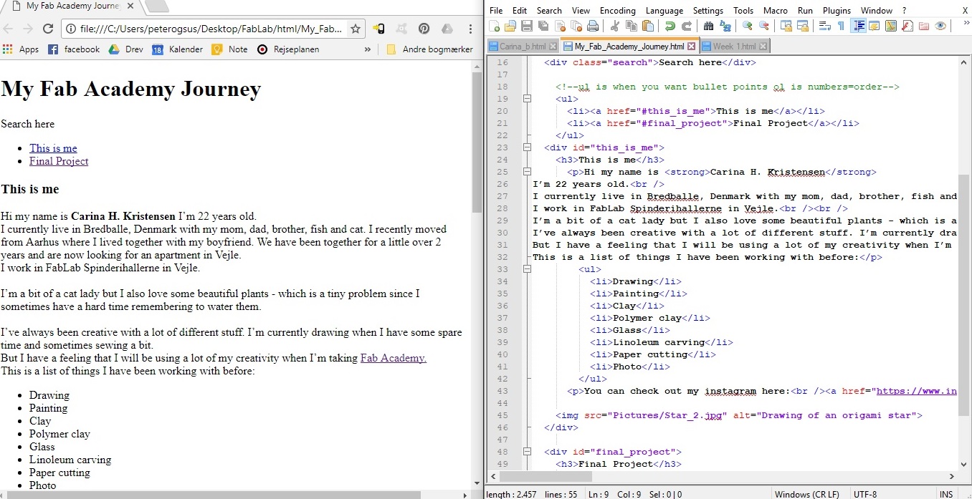Toggle Show All Characters pilcrow icon
The image size is (972, 499).
pyautogui.click(x=841, y=26)
